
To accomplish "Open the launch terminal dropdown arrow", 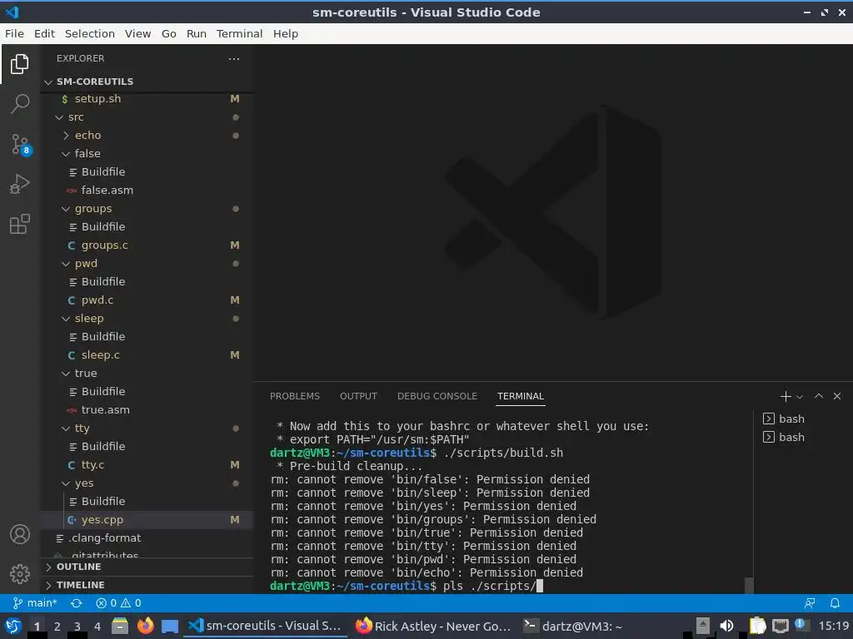I will [x=800, y=397].
